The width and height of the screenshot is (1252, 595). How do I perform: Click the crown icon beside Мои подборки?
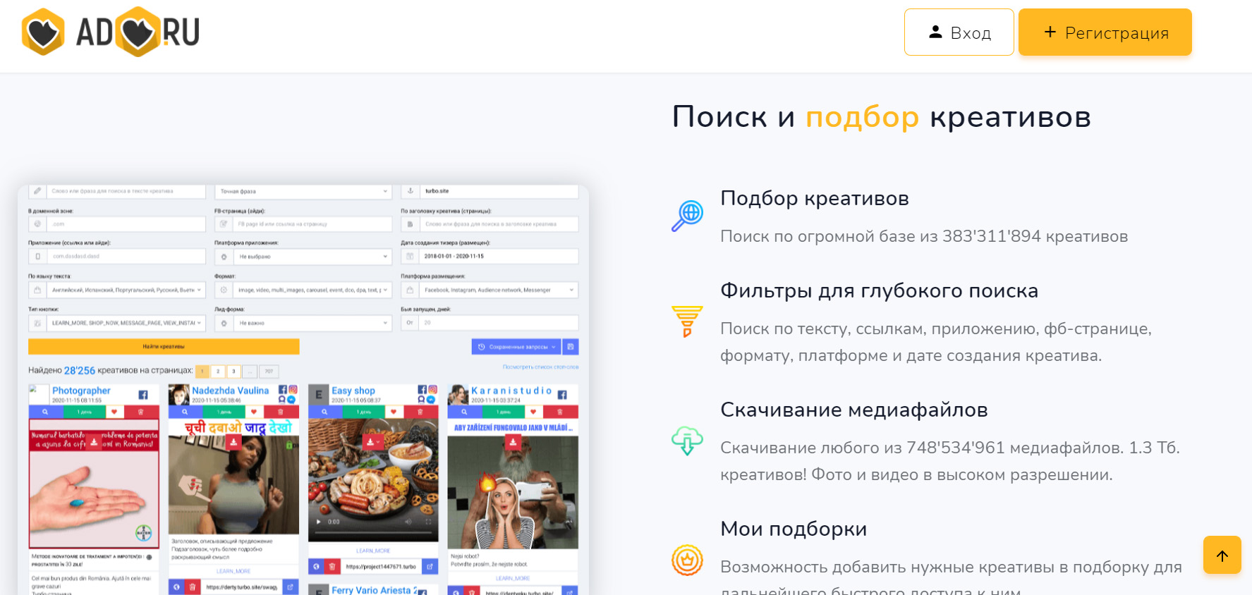pos(687,560)
